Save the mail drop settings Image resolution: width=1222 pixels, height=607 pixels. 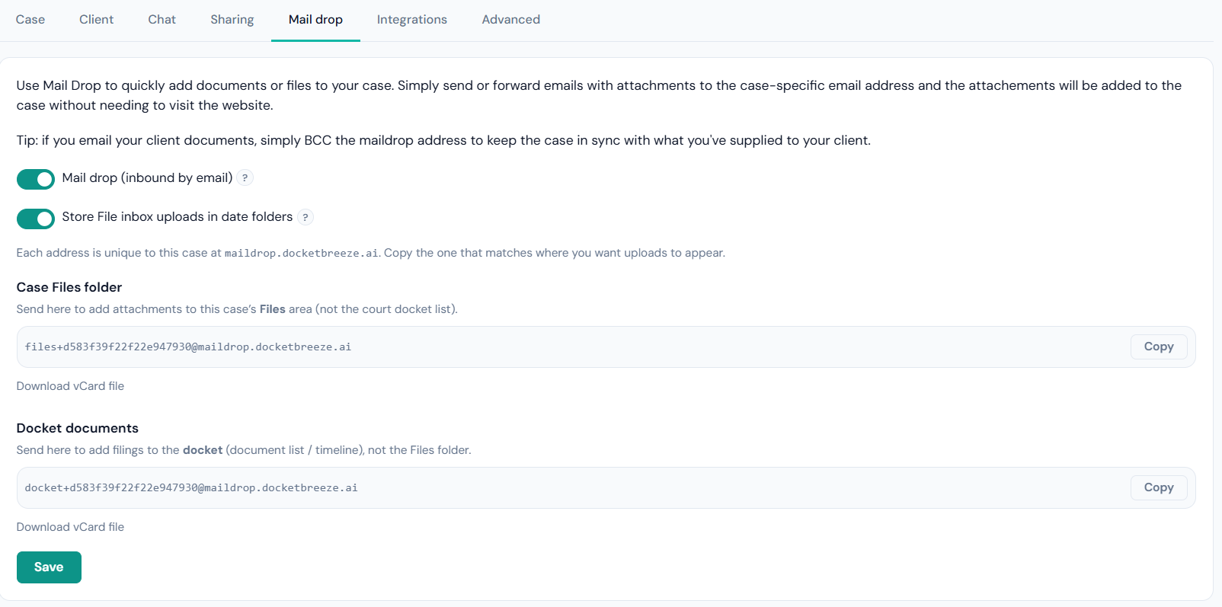click(49, 567)
